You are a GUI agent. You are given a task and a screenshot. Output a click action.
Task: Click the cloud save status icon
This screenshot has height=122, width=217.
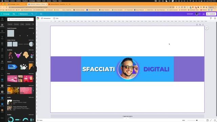point(41,14)
